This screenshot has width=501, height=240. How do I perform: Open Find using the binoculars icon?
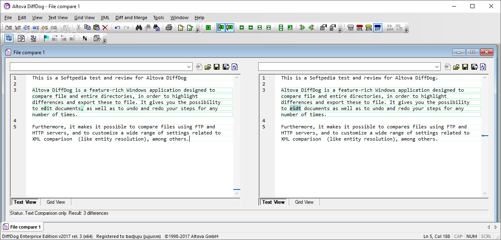tap(139, 27)
